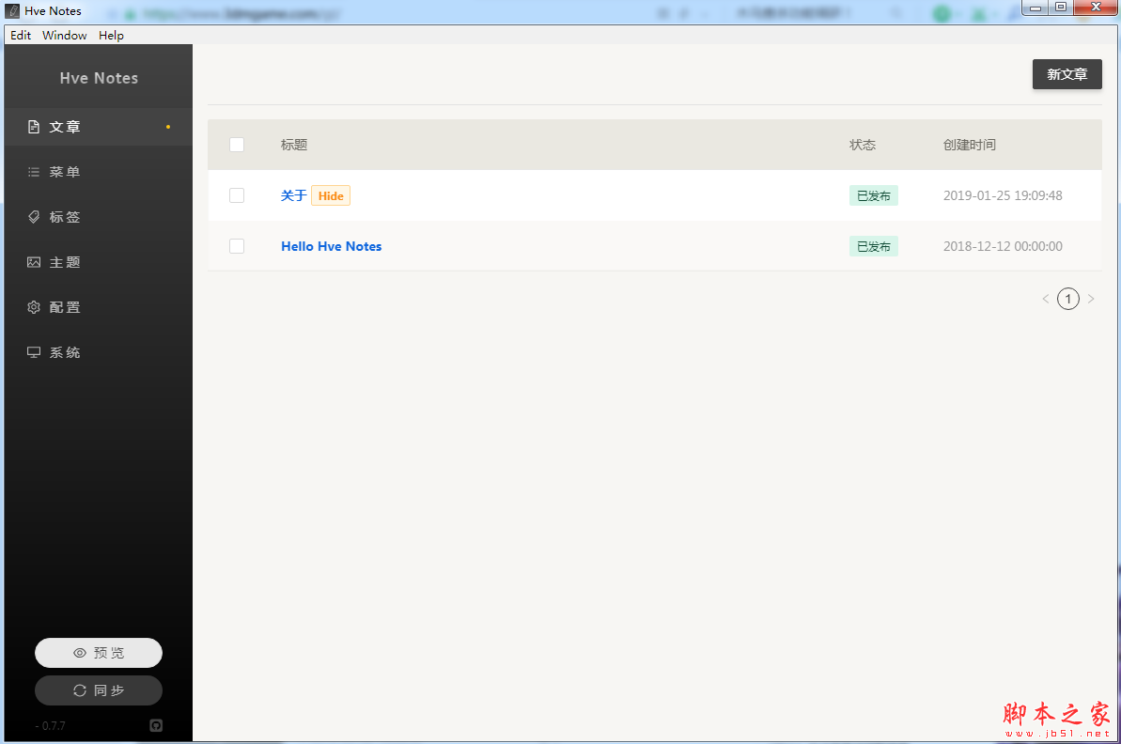Open the Edit menu

[21, 35]
